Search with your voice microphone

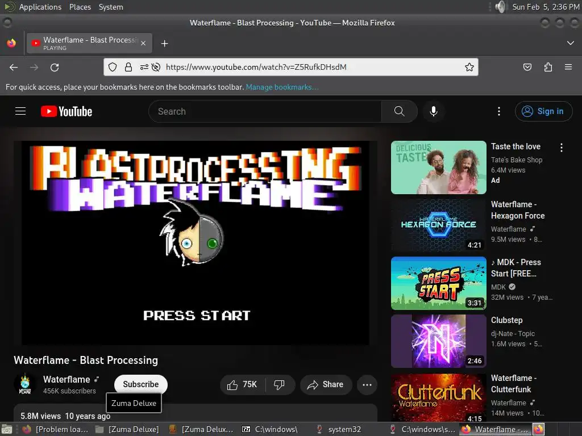433,111
